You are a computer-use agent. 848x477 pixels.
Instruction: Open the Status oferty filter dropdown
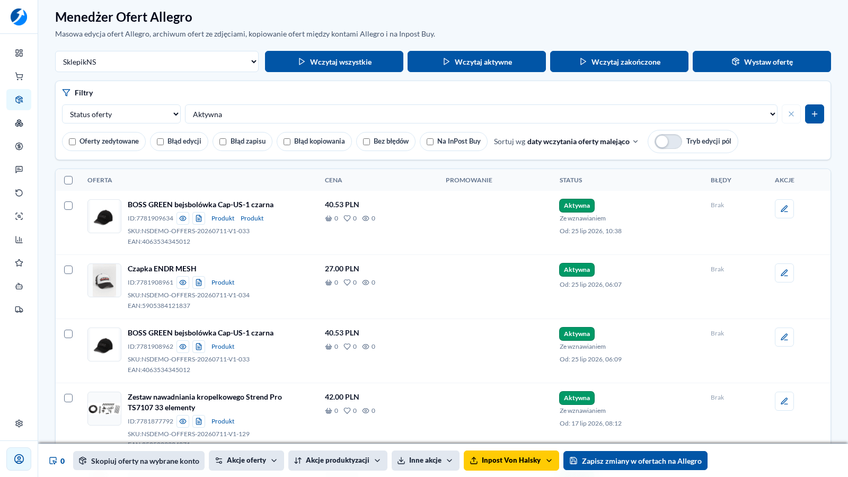click(x=121, y=114)
